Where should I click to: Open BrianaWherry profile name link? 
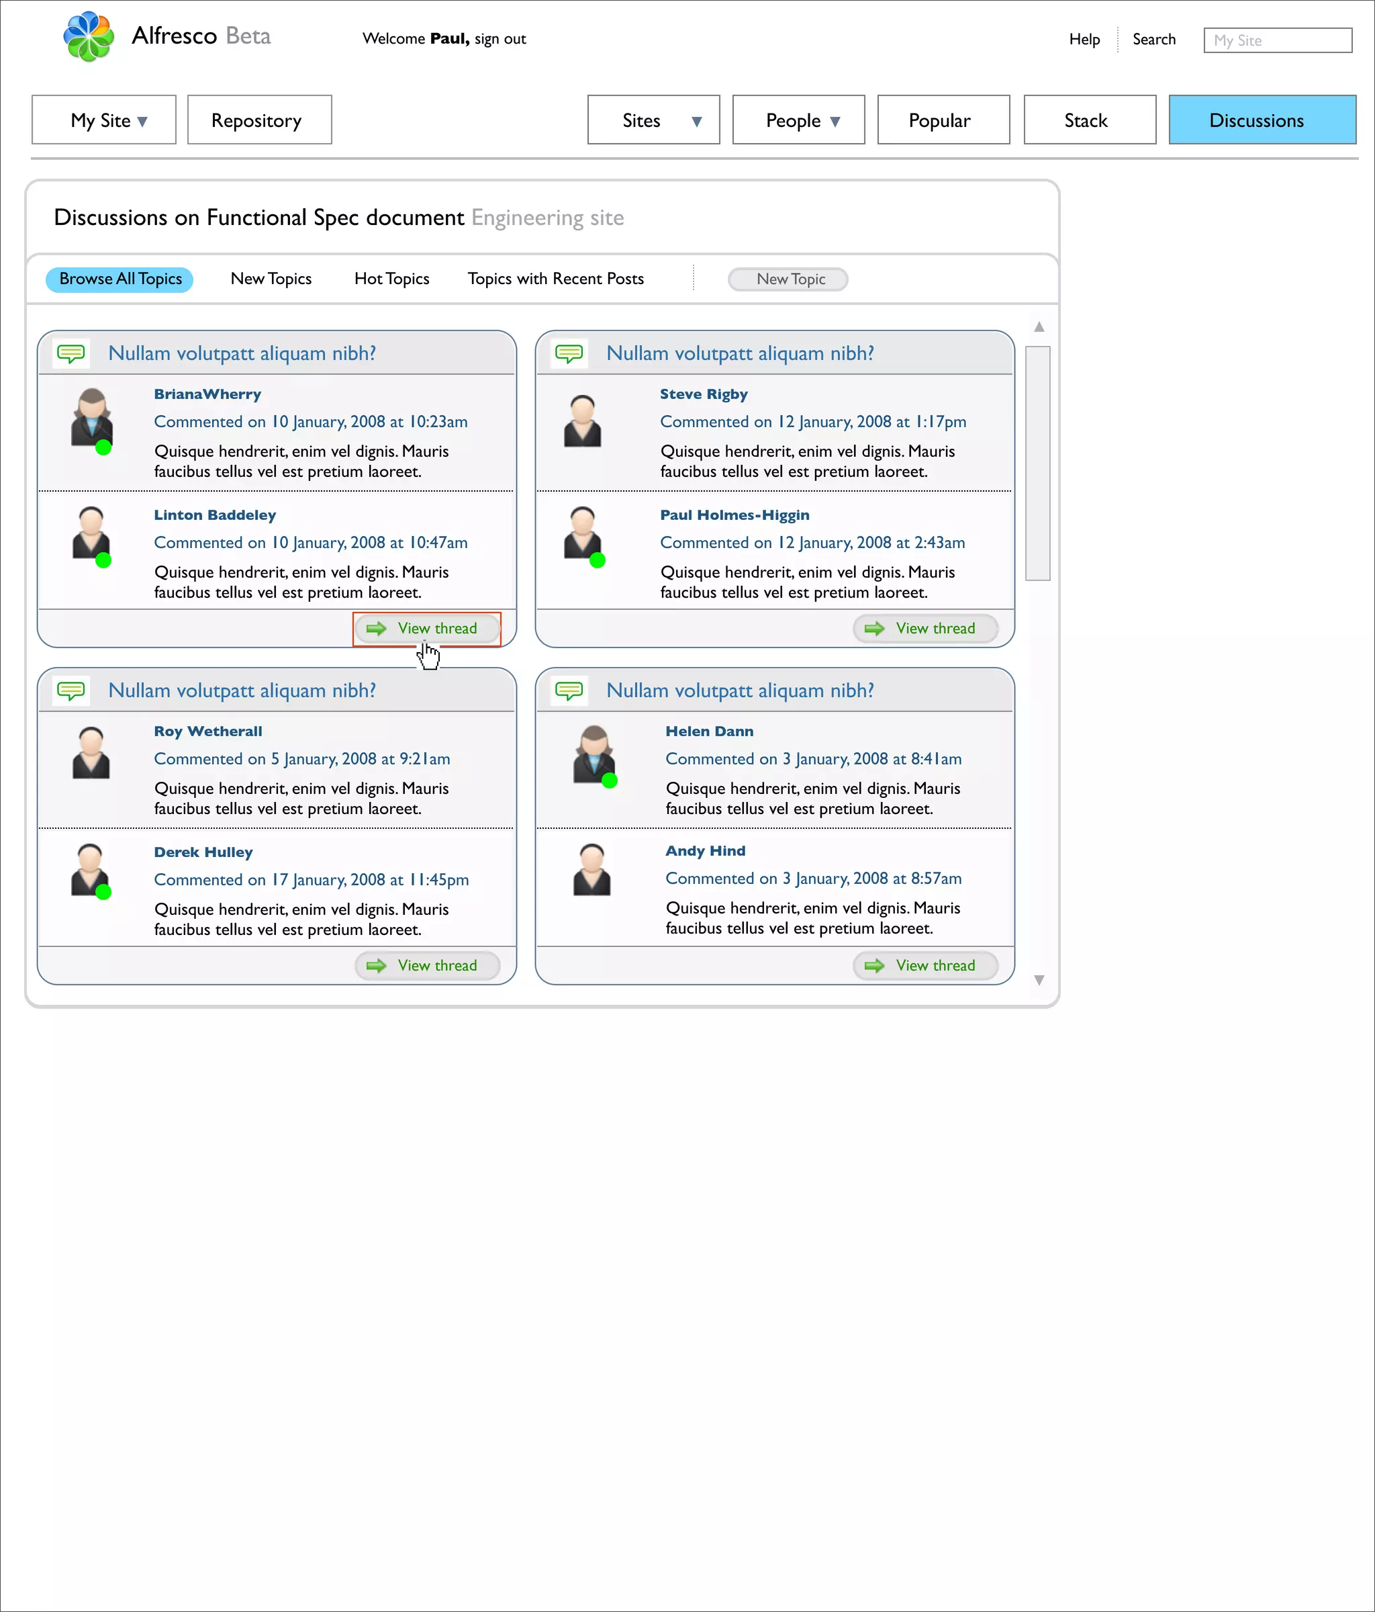coord(207,394)
